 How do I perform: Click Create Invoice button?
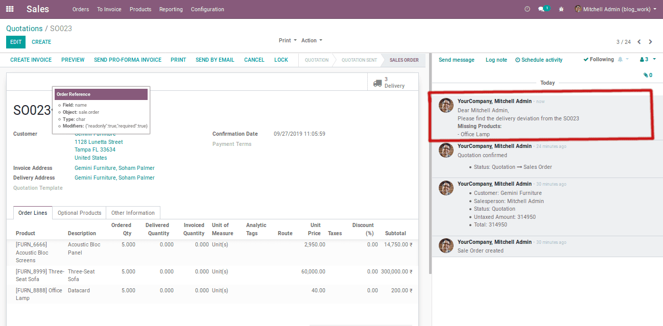(31, 60)
